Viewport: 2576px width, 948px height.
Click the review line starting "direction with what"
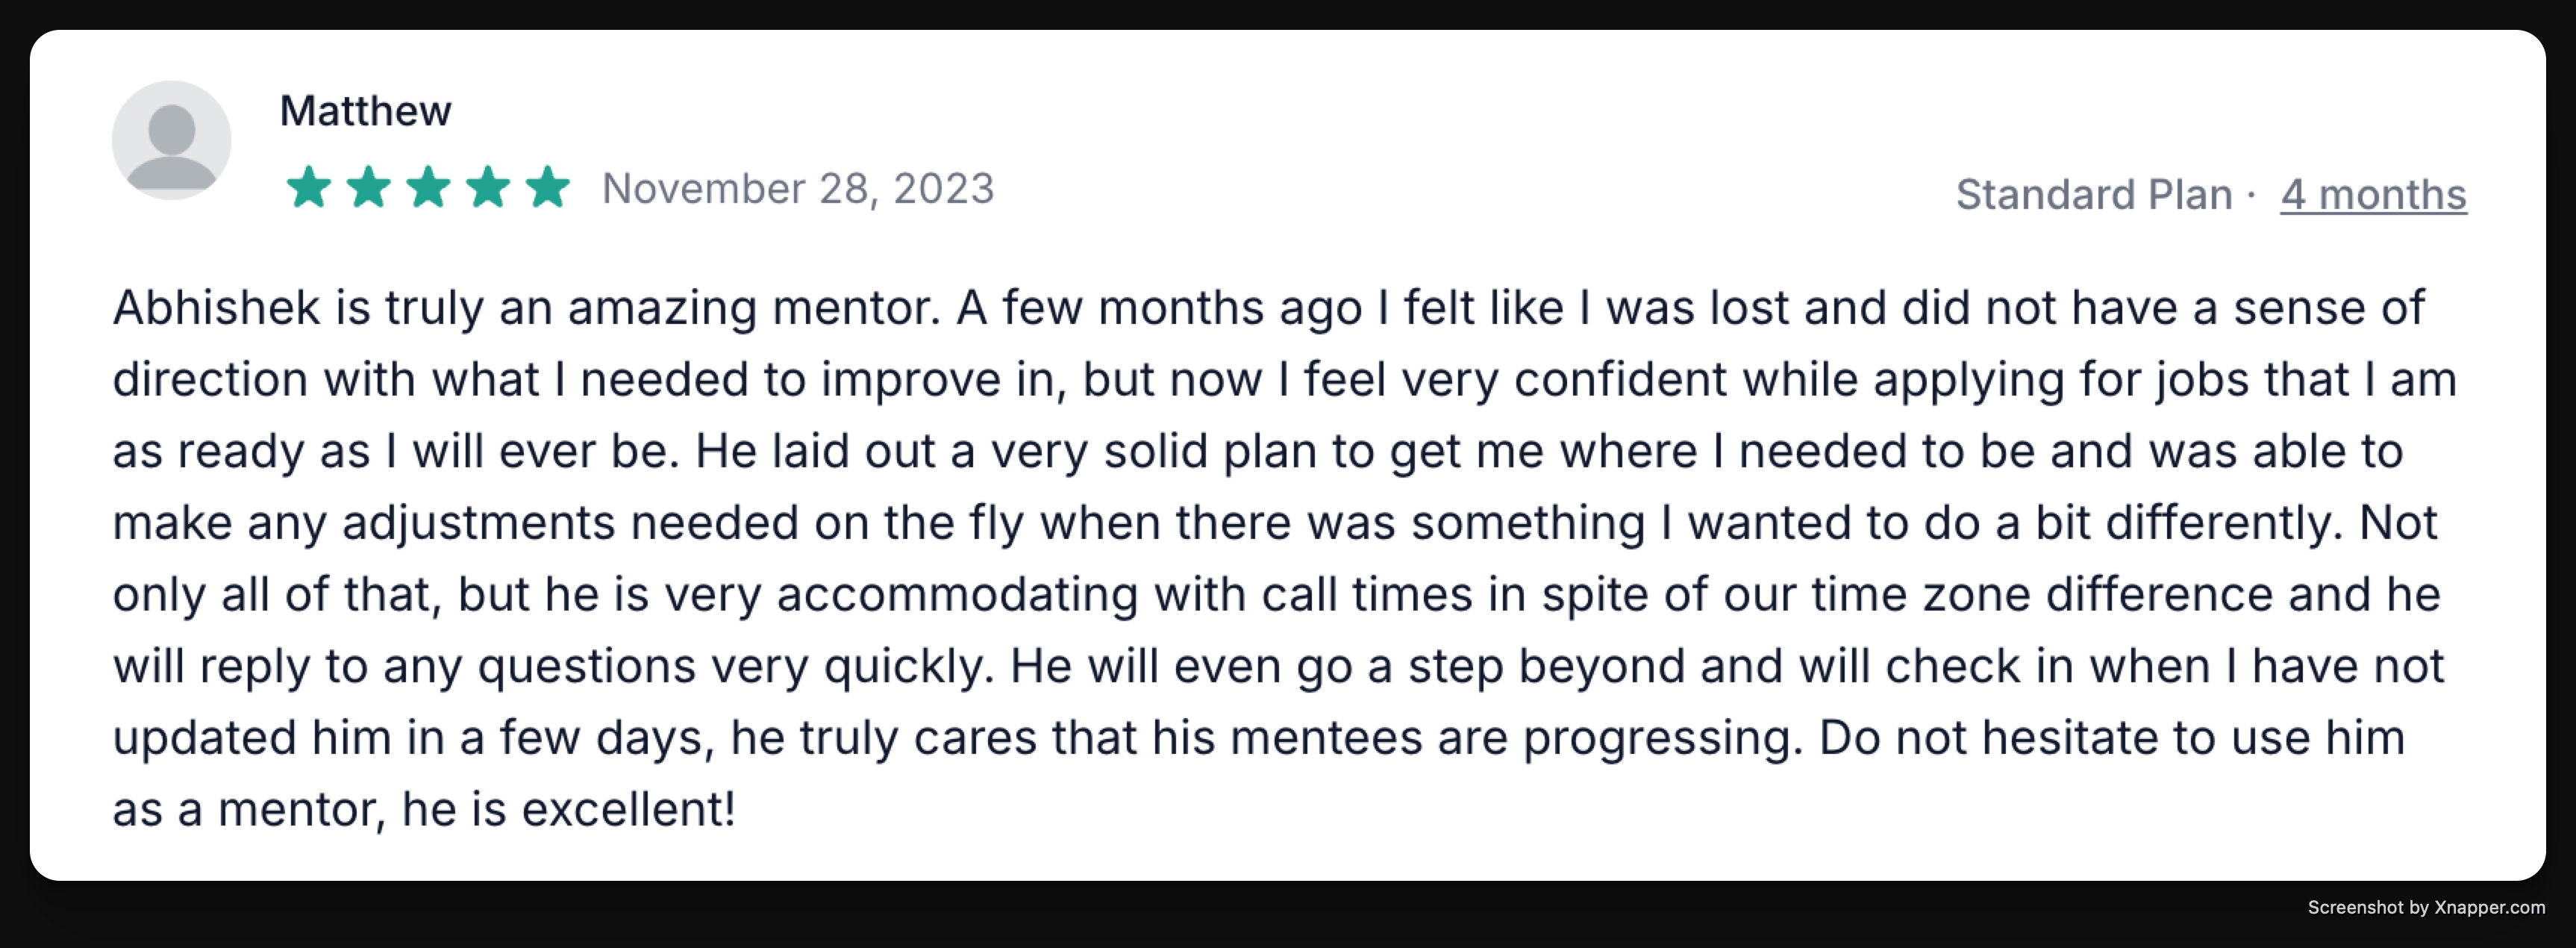pos(1284,380)
